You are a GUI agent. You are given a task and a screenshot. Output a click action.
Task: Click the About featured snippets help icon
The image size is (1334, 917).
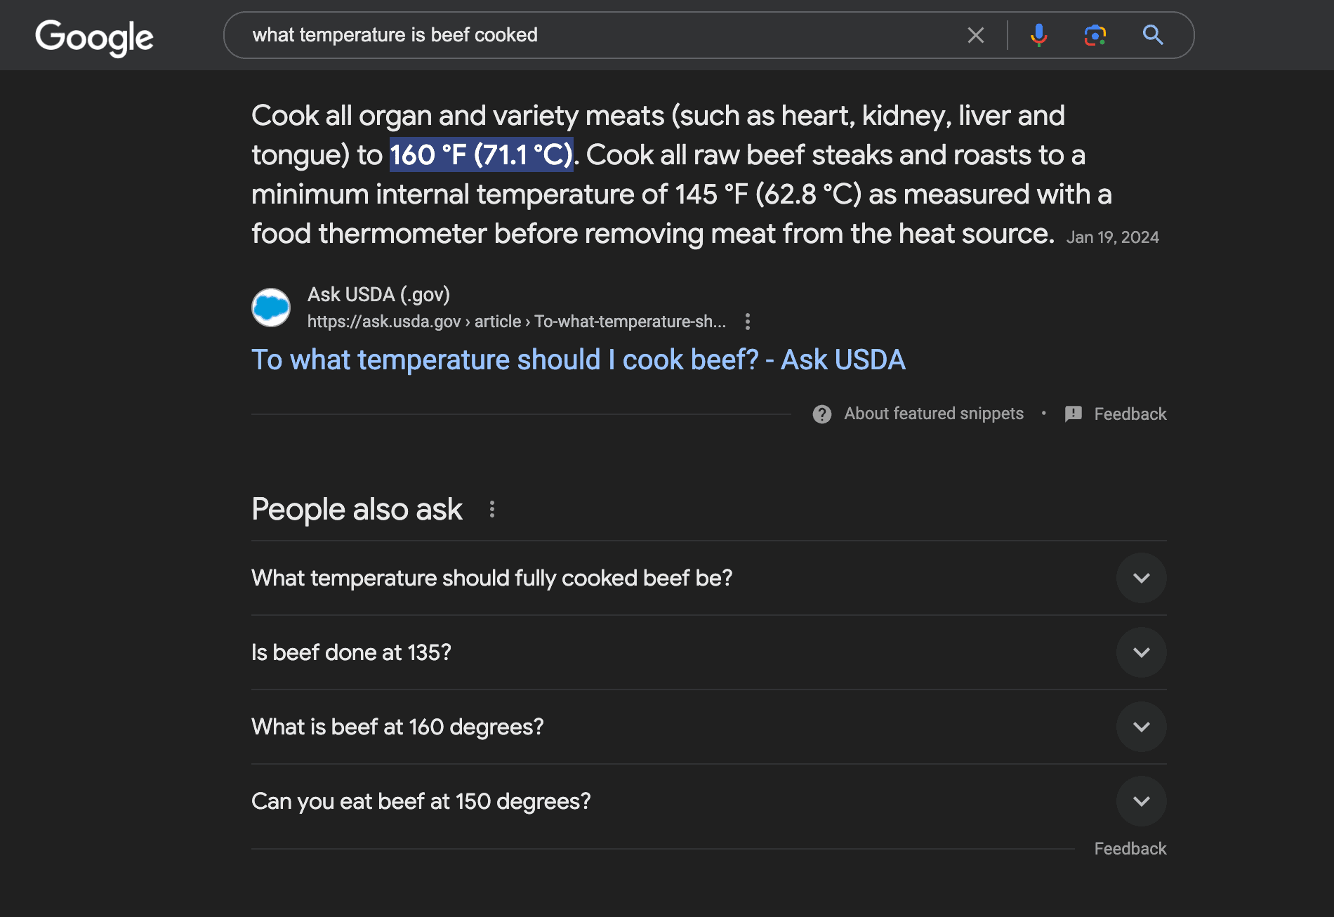pyautogui.click(x=822, y=414)
